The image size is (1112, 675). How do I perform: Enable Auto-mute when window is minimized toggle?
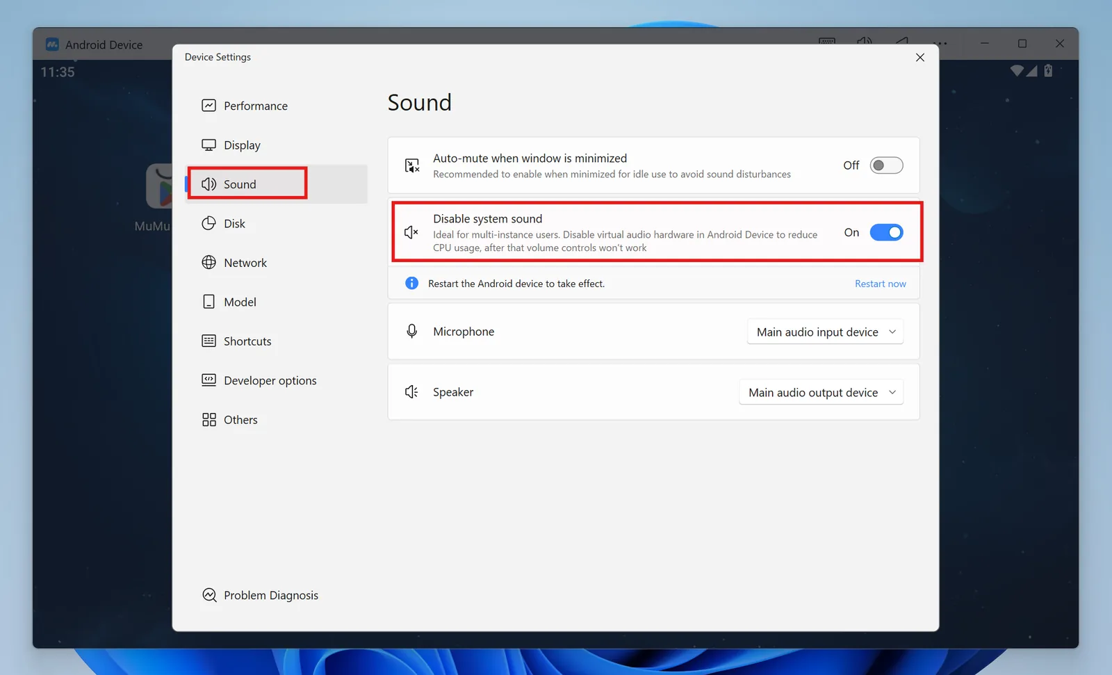pyautogui.click(x=886, y=165)
